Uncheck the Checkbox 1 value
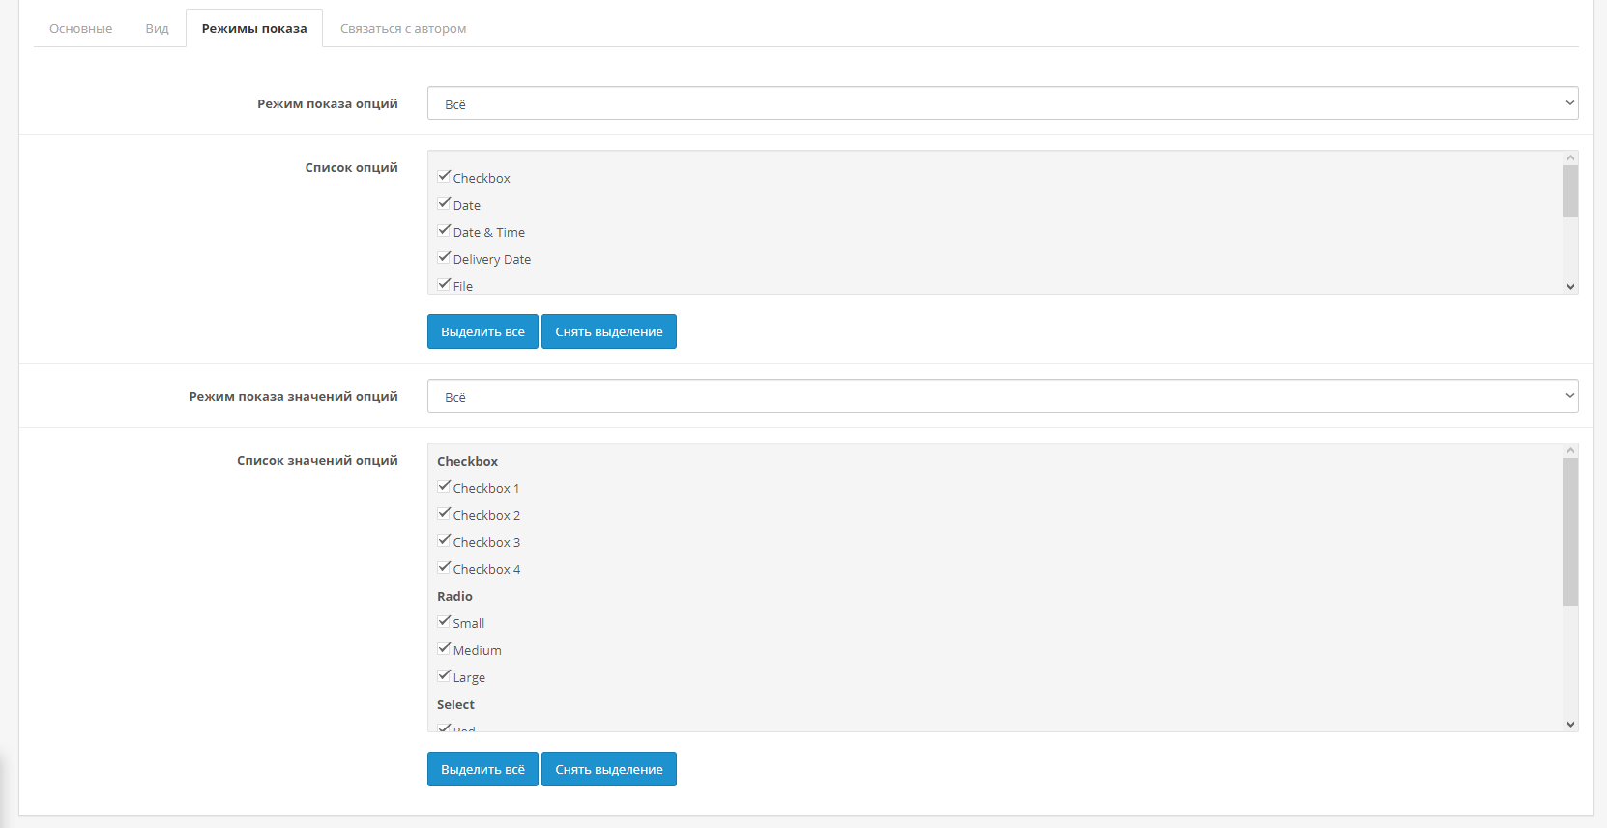This screenshot has width=1607, height=828. click(x=445, y=487)
